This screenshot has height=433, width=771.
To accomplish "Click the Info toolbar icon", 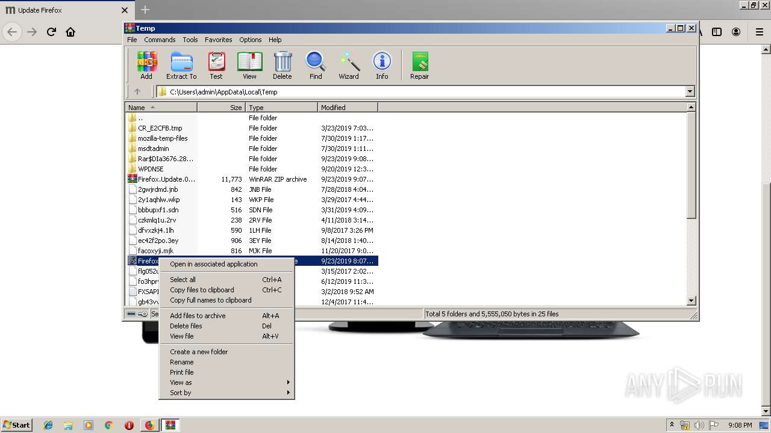I will click(x=382, y=66).
